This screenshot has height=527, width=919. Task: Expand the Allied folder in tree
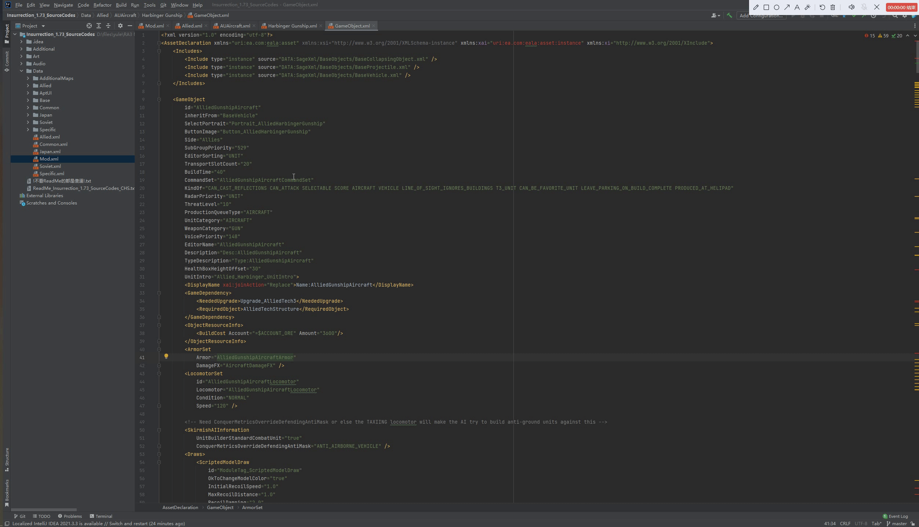coord(28,85)
